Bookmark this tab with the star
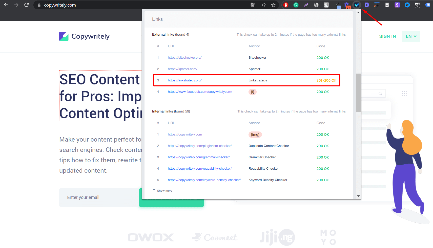The width and height of the screenshot is (433, 248). point(273,5)
